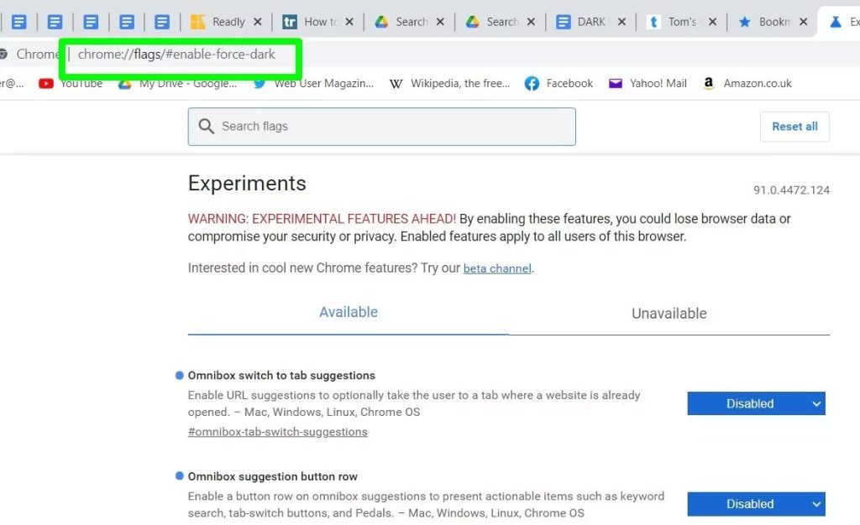This screenshot has height=525, width=860.
Task: Open the Bookmarks tab with star icon
Action: (x=771, y=22)
